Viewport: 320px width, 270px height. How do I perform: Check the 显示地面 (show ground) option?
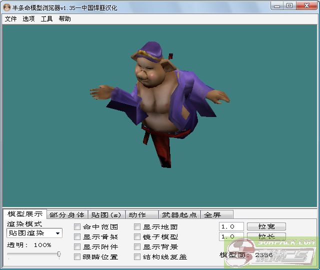[x=137, y=227]
